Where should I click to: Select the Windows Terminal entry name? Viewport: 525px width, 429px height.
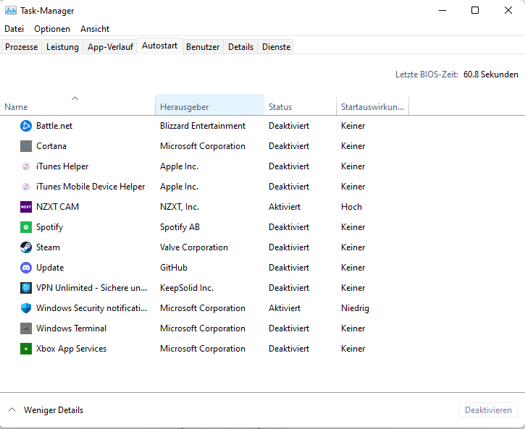71,328
